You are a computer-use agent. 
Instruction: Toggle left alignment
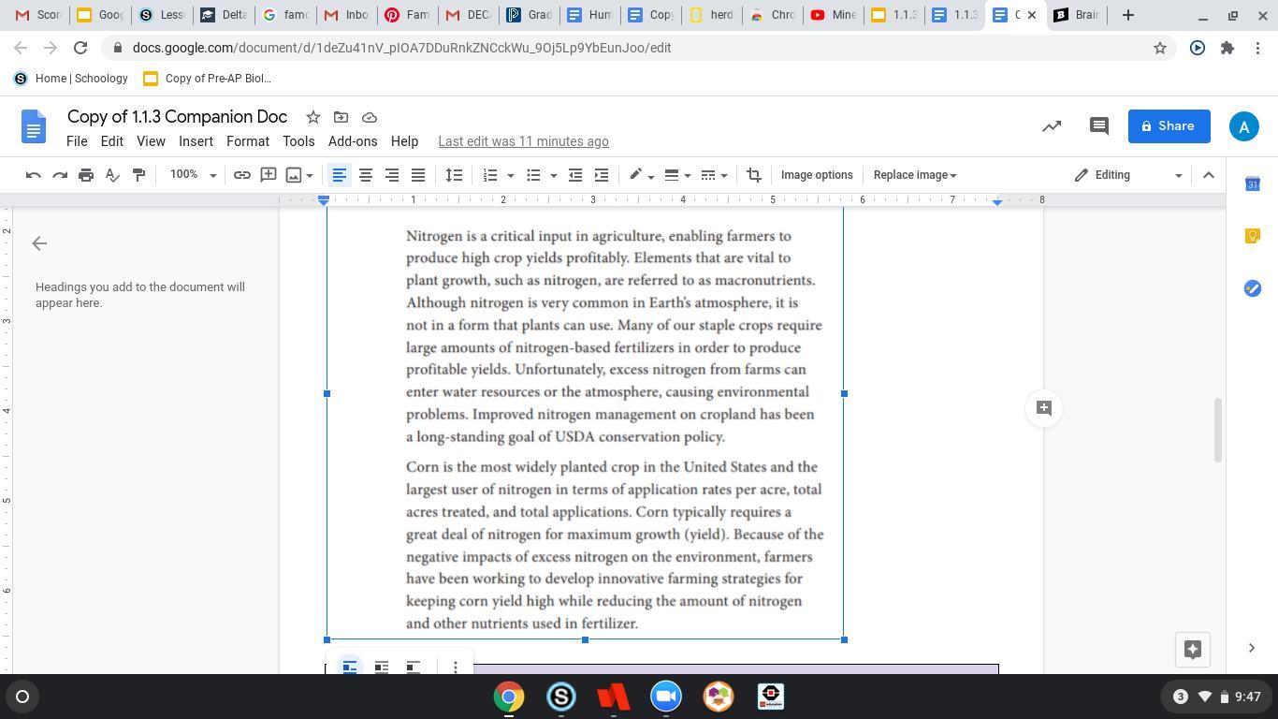click(340, 175)
